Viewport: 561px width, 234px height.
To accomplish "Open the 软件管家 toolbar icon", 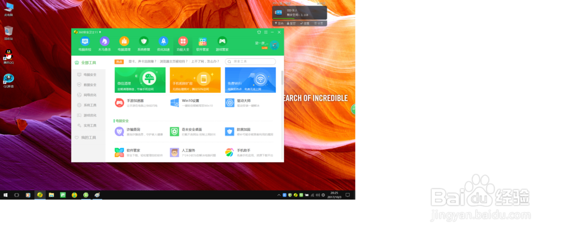I will pos(203,41).
